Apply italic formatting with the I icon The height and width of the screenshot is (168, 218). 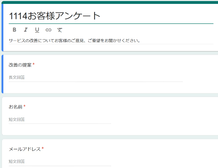[x=26, y=30]
